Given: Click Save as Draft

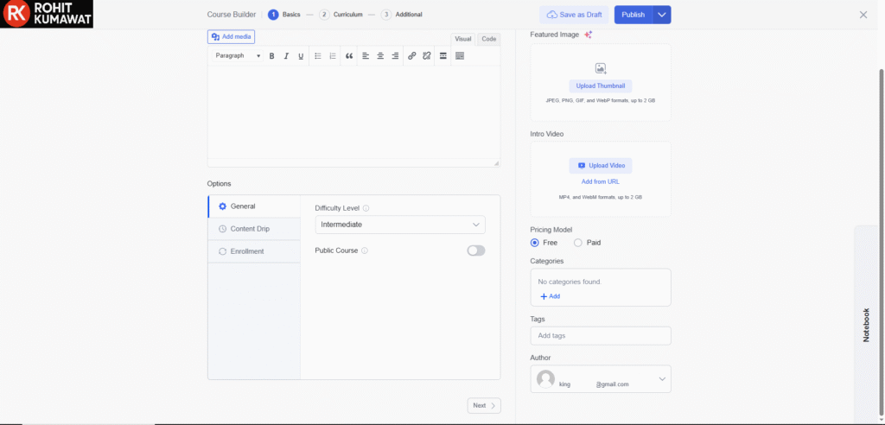Looking at the screenshot, I should [x=574, y=15].
